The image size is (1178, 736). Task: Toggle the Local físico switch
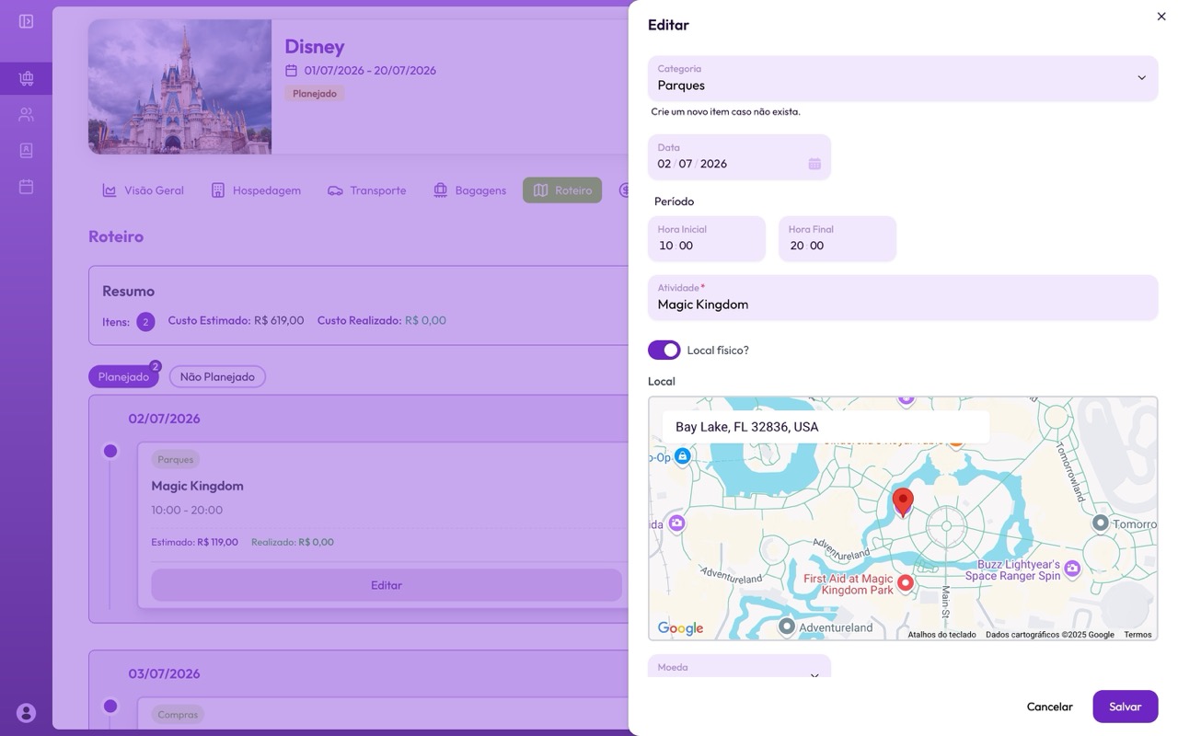coord(664,350)
